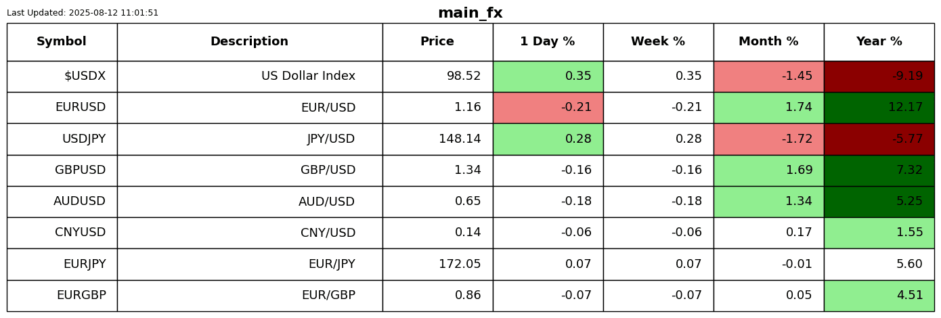Click the Year % column header
941x318 pixels.
(879, 42)
